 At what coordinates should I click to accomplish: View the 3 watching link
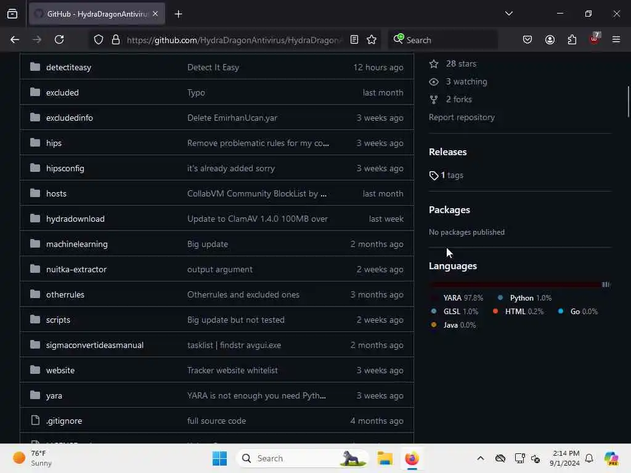[x=458, y=82]
